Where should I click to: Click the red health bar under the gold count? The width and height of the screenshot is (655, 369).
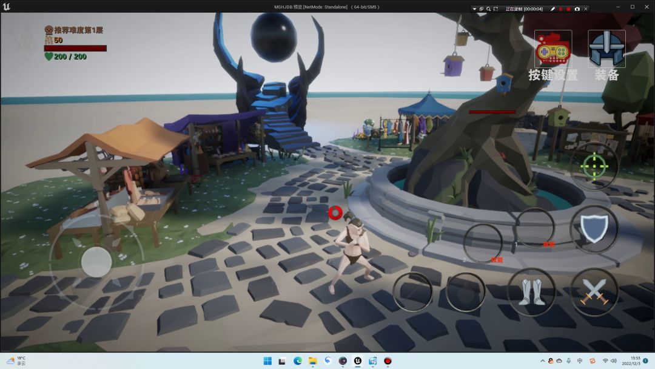tap(75, 49)
